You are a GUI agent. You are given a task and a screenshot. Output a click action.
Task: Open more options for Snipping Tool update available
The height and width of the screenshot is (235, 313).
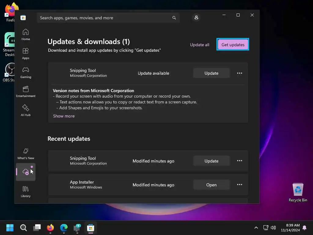(240, 73)
